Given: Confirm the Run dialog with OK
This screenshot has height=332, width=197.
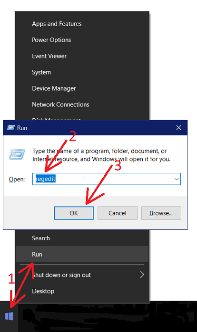Looking at the screenshot, I should (x=74, y=213).
